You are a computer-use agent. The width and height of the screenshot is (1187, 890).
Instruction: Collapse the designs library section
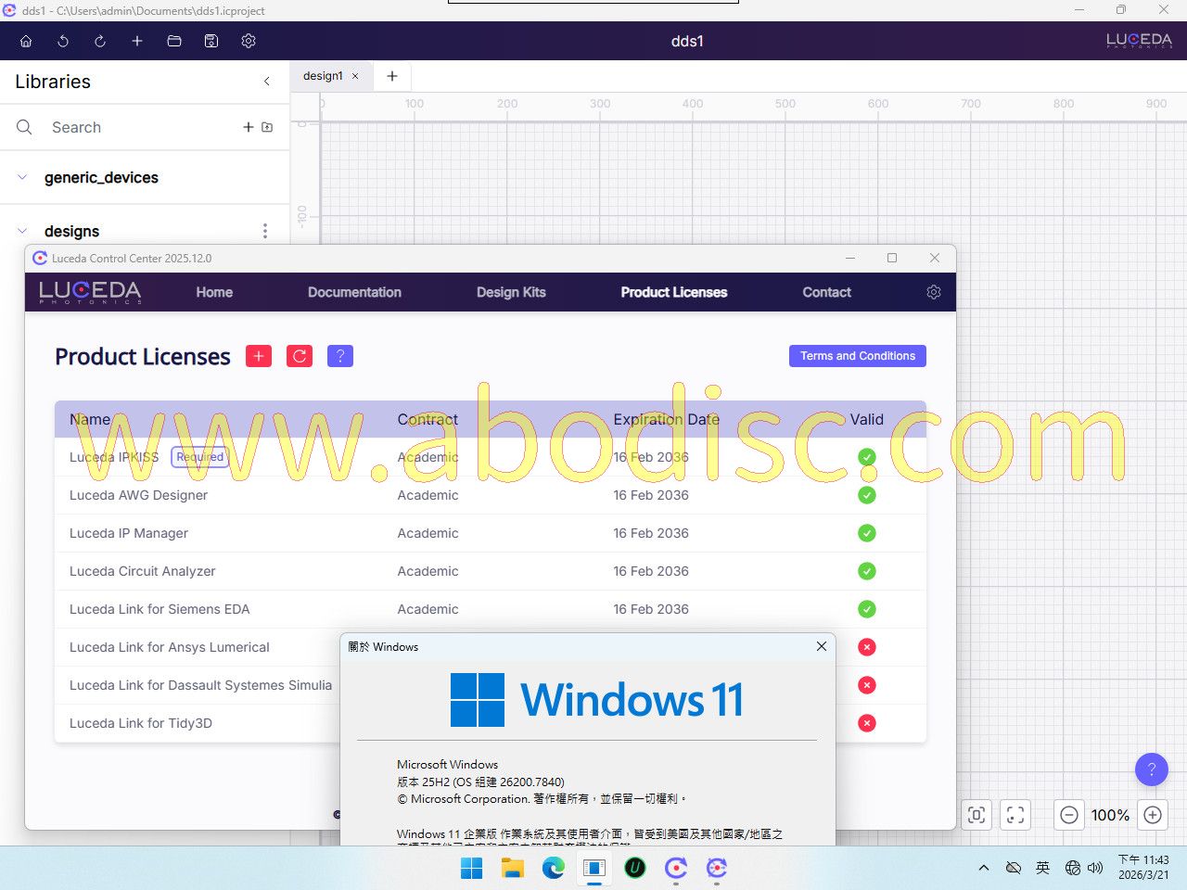22,231
